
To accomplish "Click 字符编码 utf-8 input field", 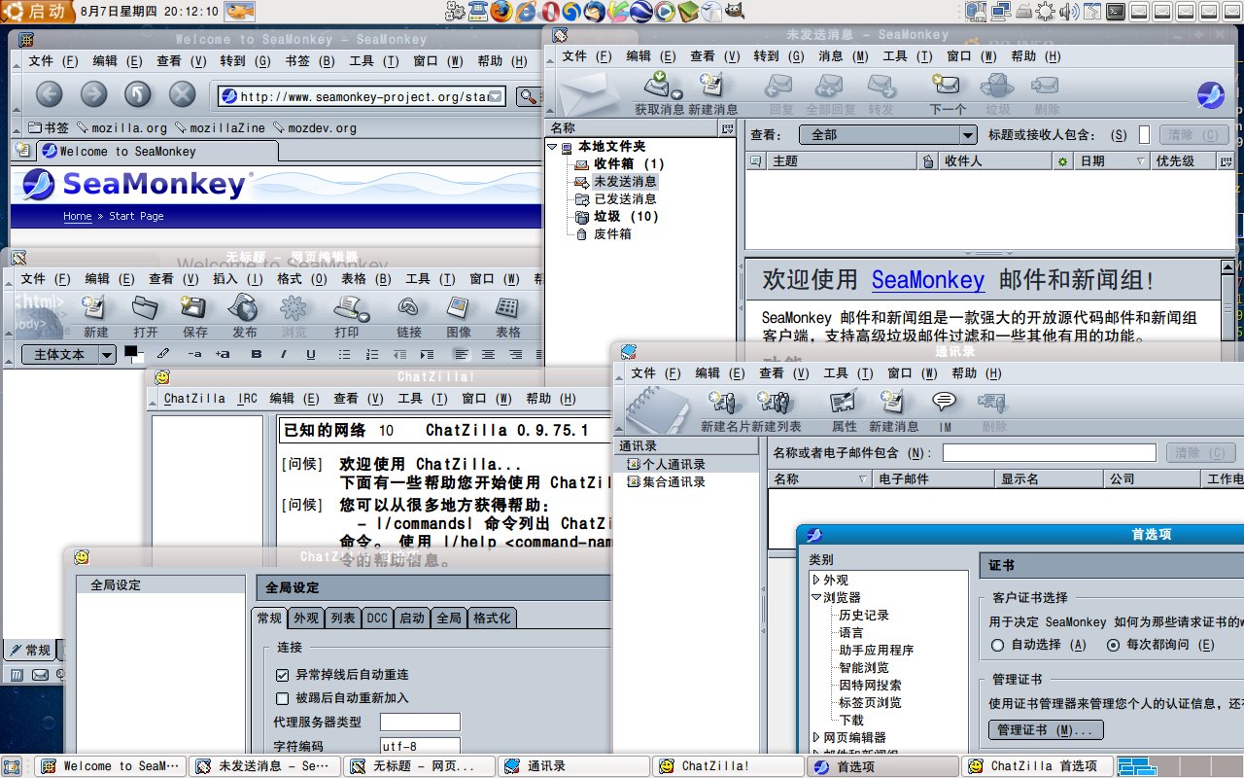I will 420,747.
